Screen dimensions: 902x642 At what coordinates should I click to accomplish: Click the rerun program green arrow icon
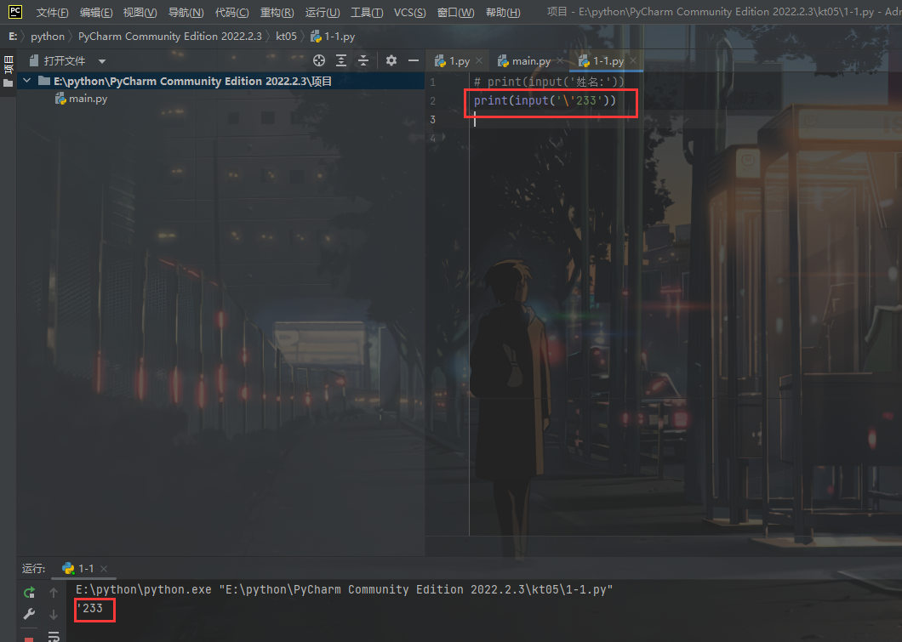(x=29, y=592)
